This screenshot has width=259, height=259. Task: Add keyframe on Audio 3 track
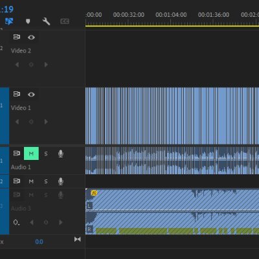tap(46, 222)
